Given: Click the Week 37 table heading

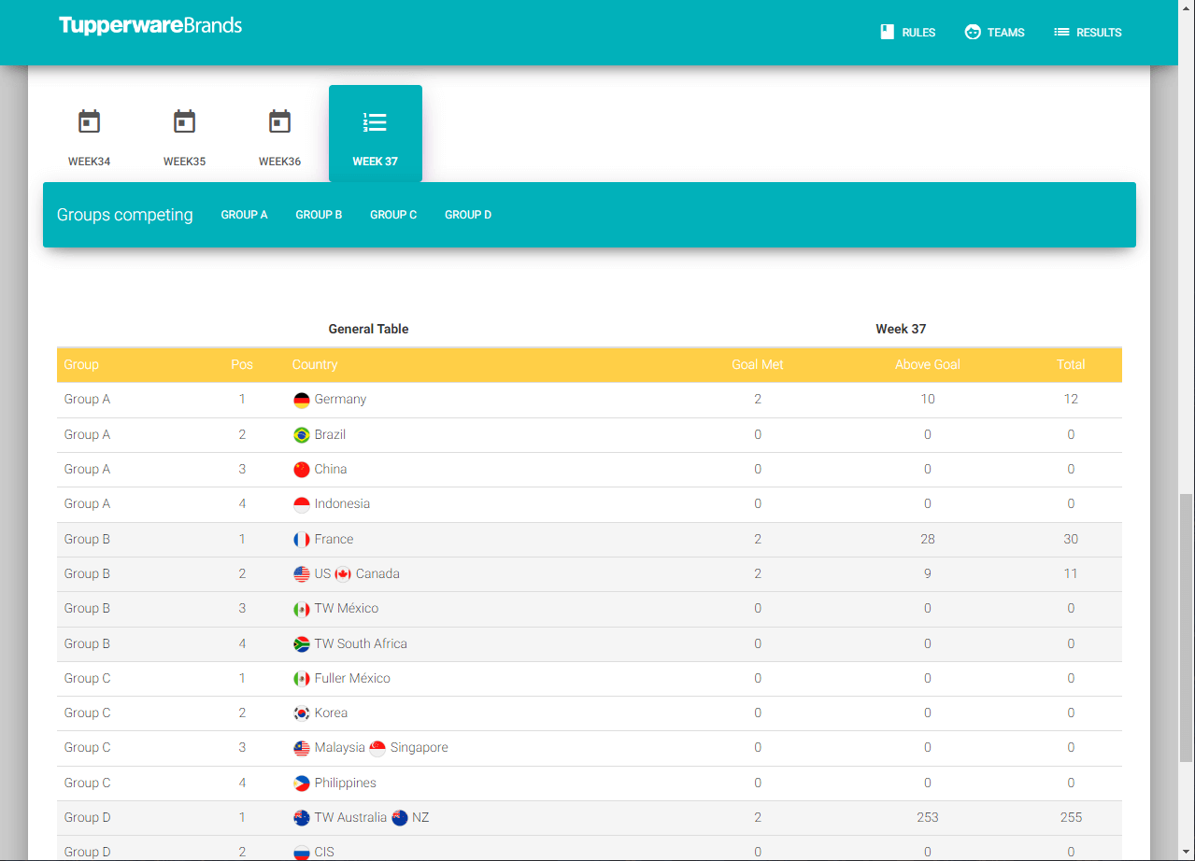Looking at the screenshot, I should (x=901, y=329).
